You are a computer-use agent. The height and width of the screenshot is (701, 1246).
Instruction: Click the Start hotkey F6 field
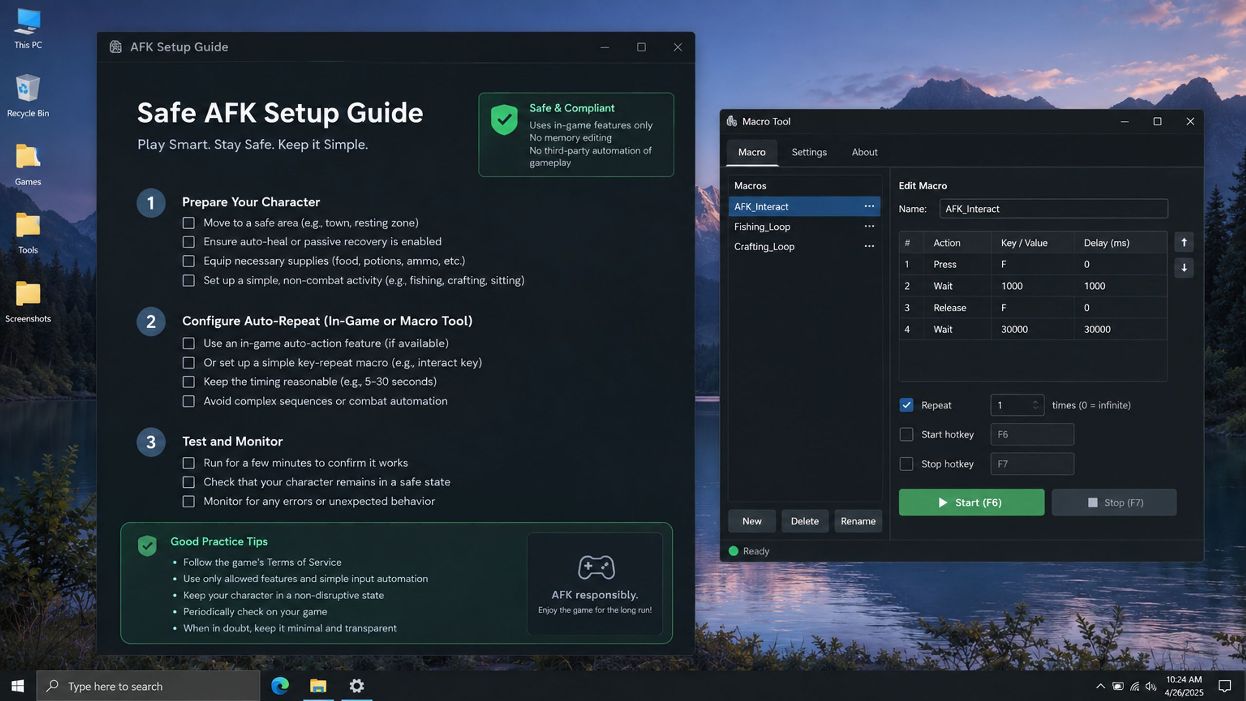[1032, 434]
